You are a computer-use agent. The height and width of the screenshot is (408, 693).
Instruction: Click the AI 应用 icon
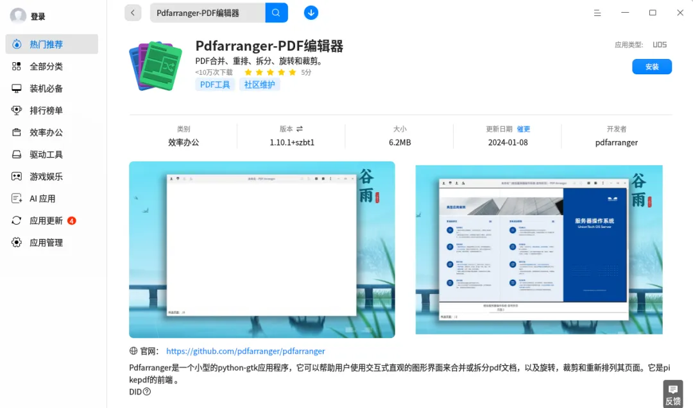tap(16, 199)
